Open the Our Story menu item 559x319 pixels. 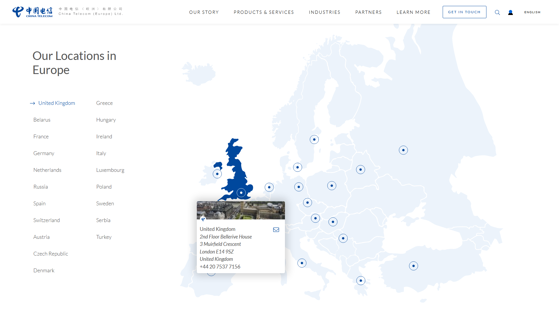(204, 12)
